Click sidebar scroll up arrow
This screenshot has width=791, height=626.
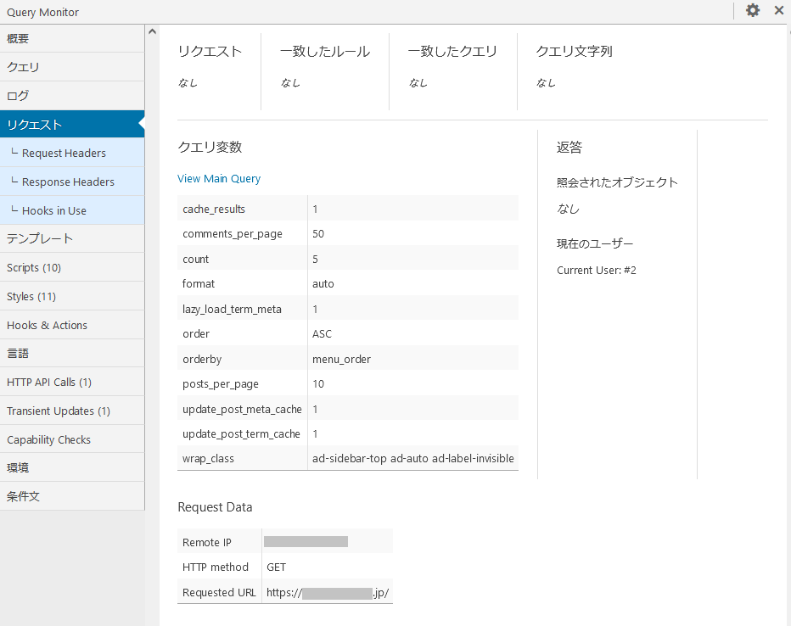(152, 32)
